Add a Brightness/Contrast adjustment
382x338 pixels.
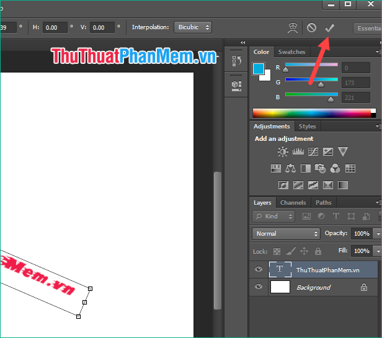[x=283, y=151]
